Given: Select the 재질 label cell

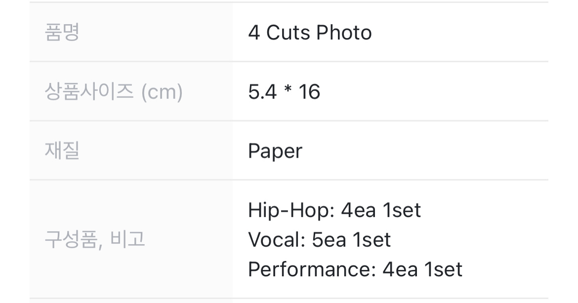Looking at the screenshot, I should (131, 150).
